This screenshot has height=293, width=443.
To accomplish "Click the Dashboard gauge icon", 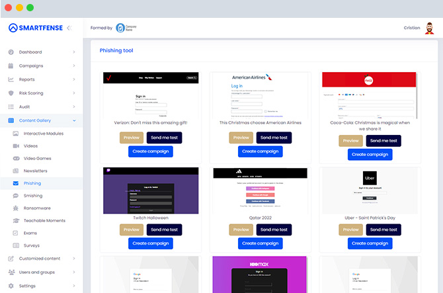I will [x=11, y=52].
